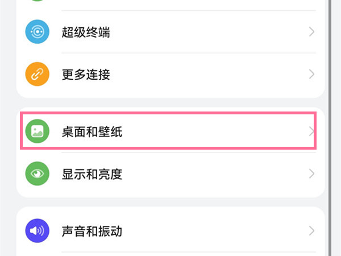The width and height of the screenshot is (341, 256).
Task: Tap the green eye icon for 显示和亮度
Action: [38, 174]
